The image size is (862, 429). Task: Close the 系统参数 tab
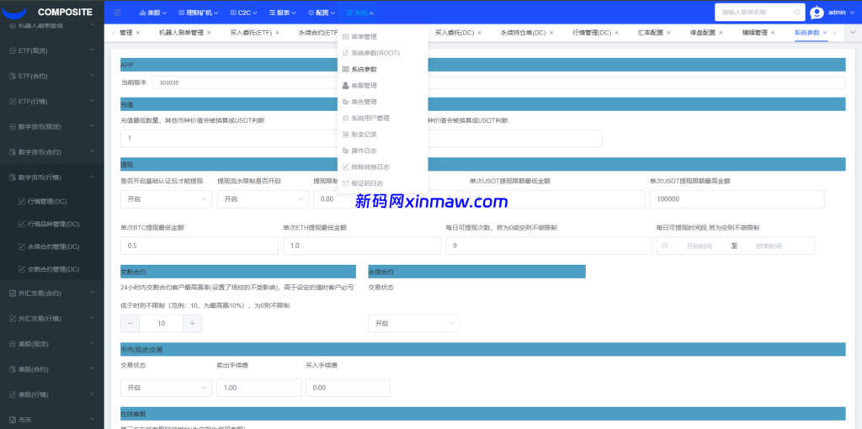tap(825, 33)
